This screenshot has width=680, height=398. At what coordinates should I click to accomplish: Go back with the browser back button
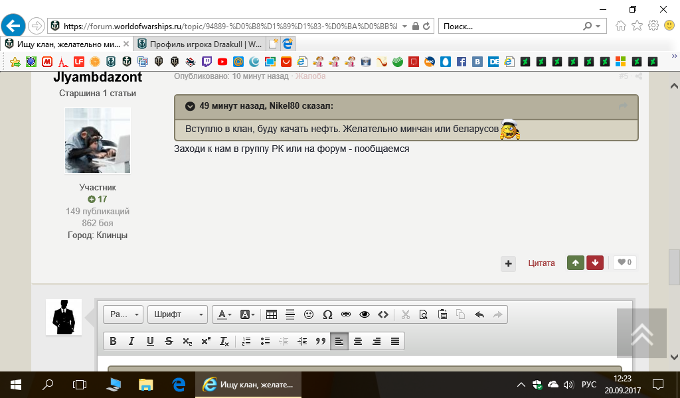coord(13,26)
